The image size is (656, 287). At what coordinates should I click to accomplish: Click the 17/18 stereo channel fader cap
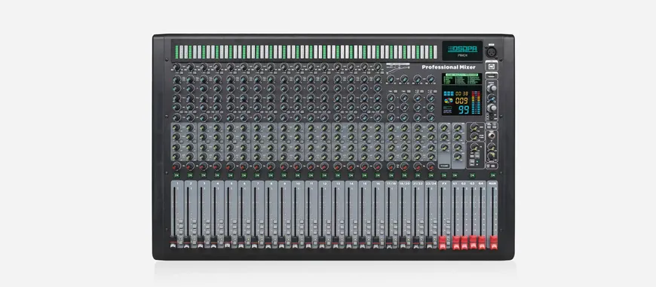click(390, 242)
